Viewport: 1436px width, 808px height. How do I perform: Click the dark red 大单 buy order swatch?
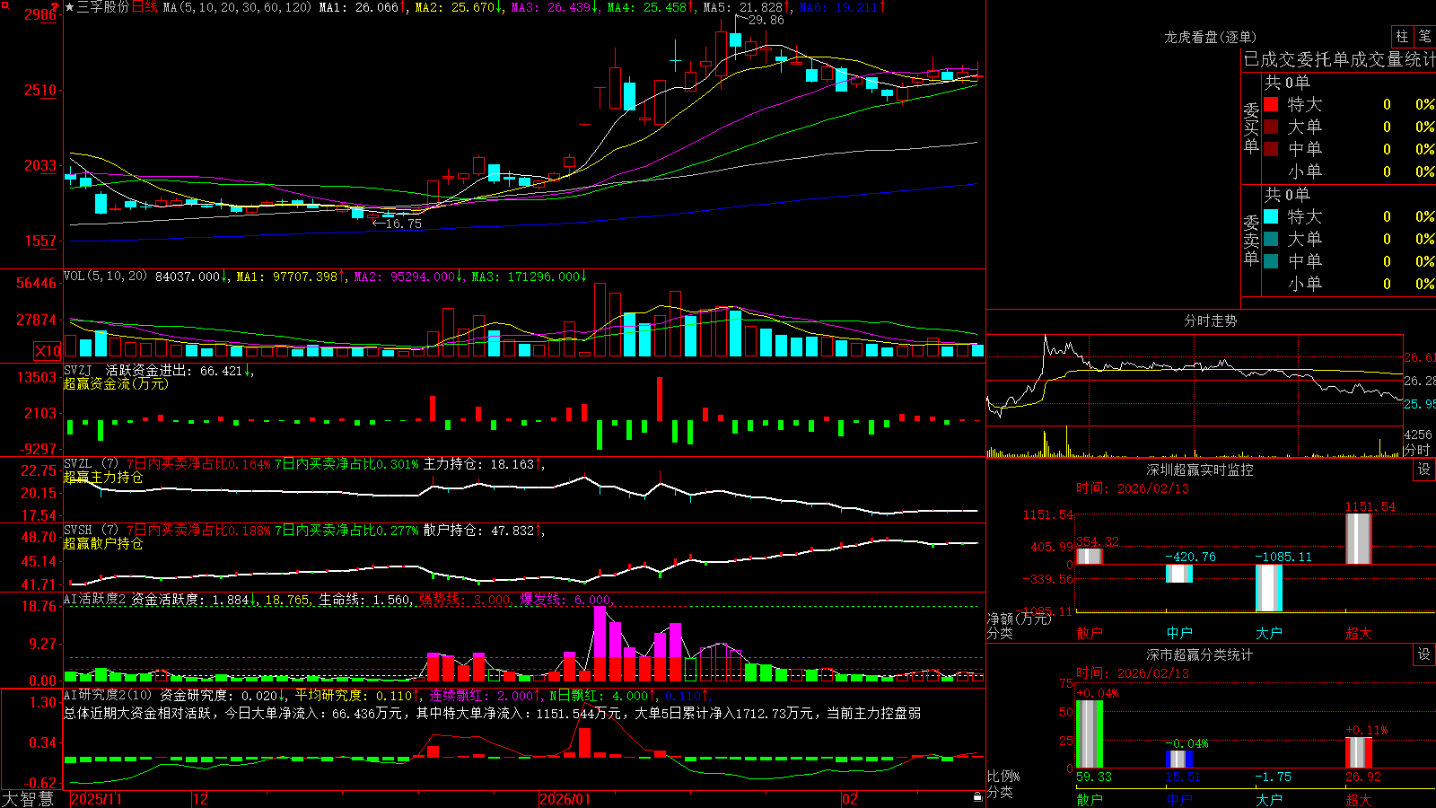pos(1271,127)
